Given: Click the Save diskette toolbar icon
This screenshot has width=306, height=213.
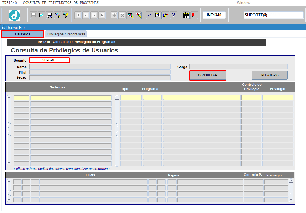Looking at the screenshot, I should (x=34, y=15).
